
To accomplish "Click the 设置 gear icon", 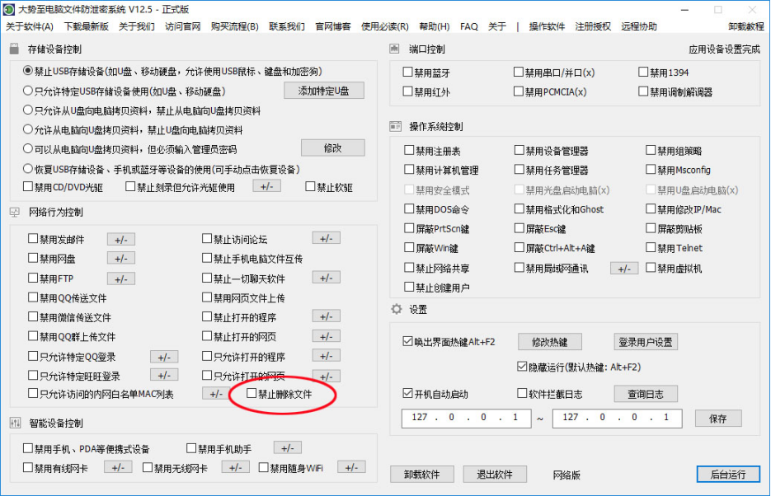I will pyautogui.click(x=397, y=309).
